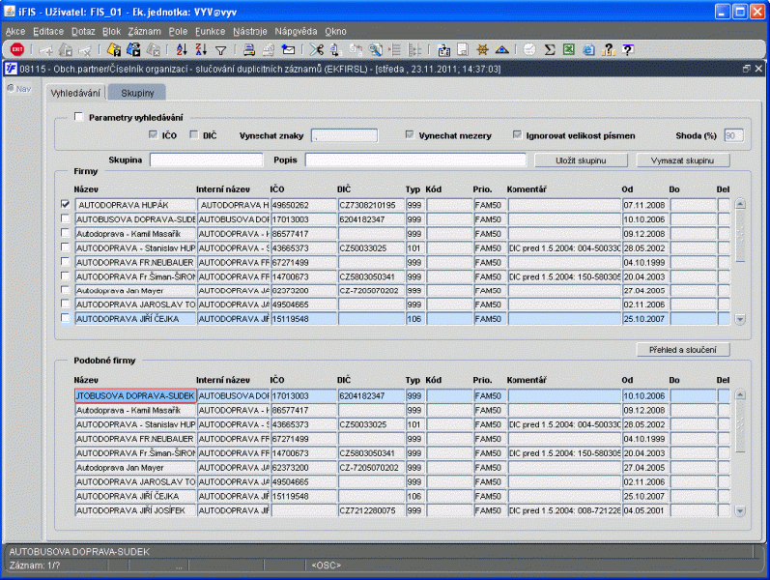Toggle Ignorovat velikost písmen checkbox

point(517,134)
